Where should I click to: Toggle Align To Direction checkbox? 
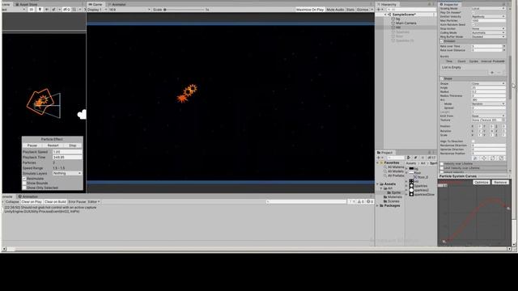pos(473,141)
